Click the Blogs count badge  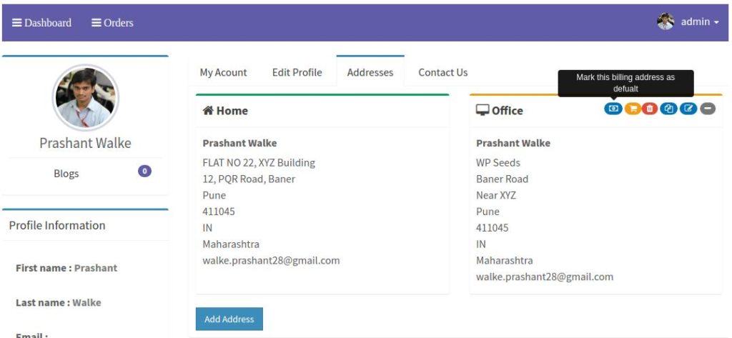tap(144, 172)
